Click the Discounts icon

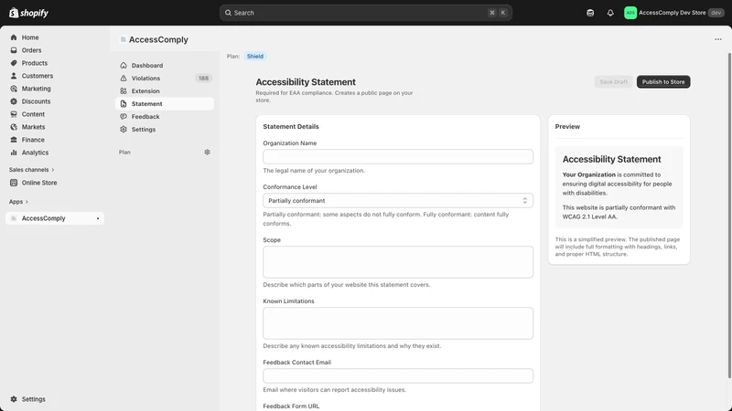point(14,101)
